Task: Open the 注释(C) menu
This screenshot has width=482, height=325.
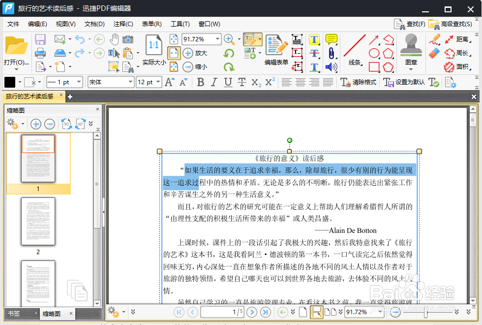Action: 122,24
